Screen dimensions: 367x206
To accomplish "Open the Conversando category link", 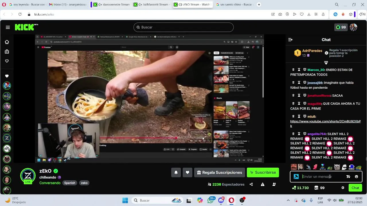I will 50,183.
